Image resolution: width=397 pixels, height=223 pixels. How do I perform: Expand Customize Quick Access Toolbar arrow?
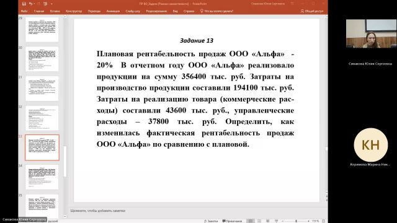point(51,4)
